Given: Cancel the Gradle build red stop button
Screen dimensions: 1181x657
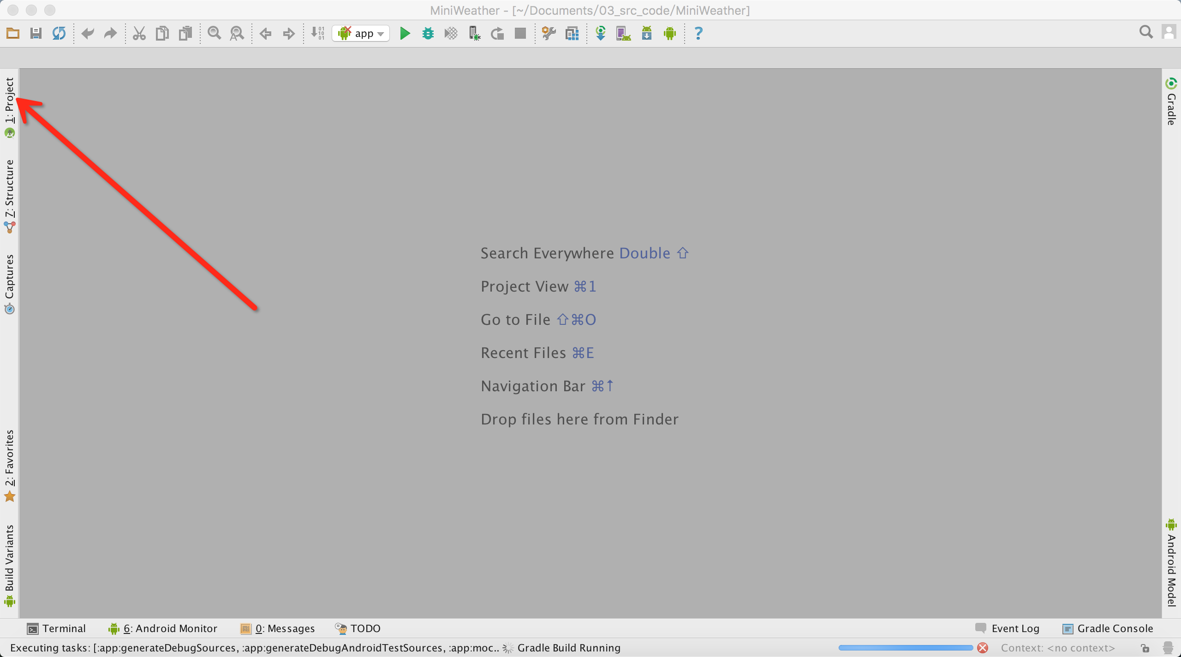Looking at the screenshot, I should pyautogui.click(x=983, y=648).
